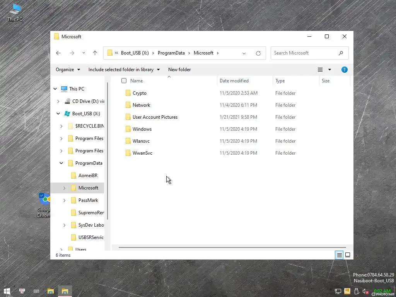Click ProgramData breadcrumb segment
The height and width of the screenshot is (297, 396).
(171, 53)
